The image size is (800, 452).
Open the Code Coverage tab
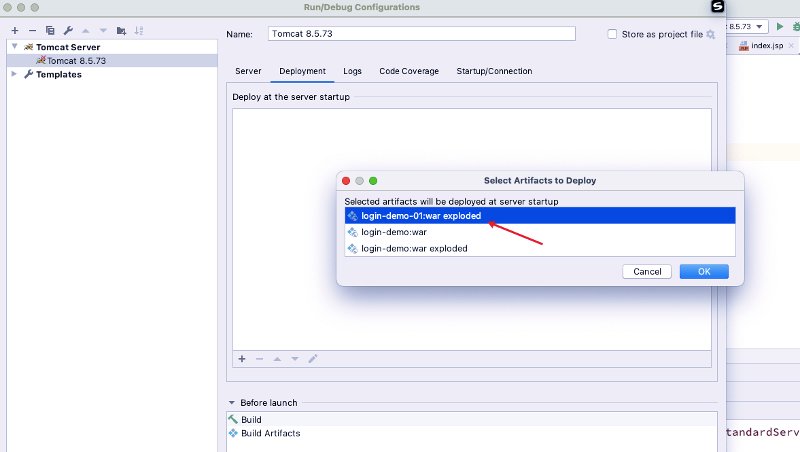click(408, 71)
